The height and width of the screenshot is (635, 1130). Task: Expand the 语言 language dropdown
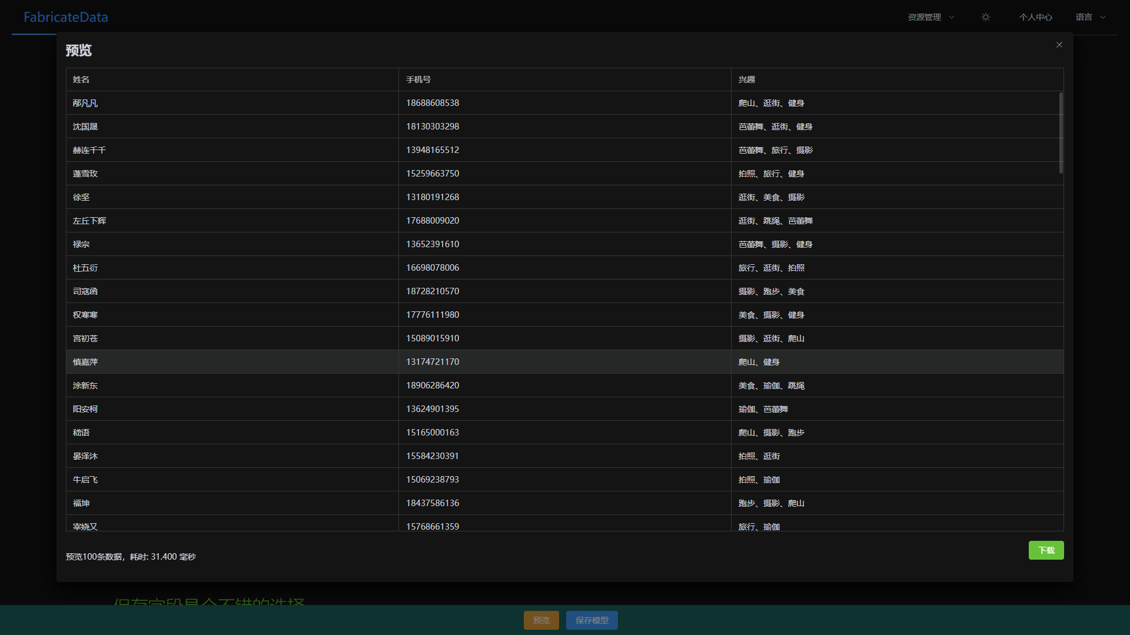point(1091,17)
